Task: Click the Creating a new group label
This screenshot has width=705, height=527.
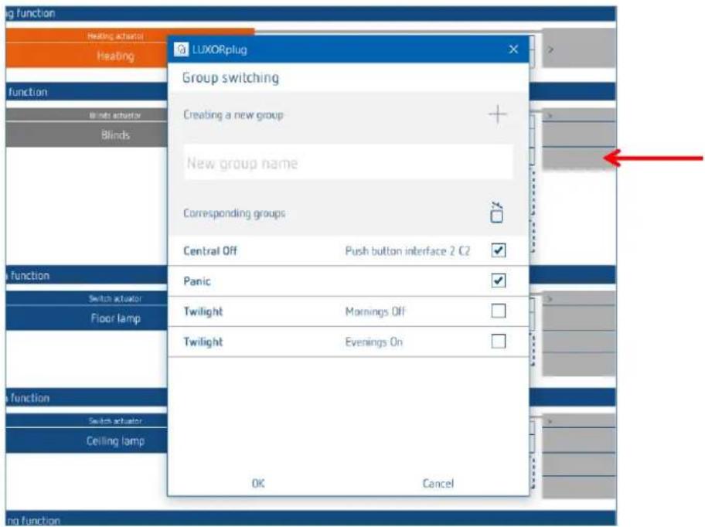Action: tap(233, 115)
